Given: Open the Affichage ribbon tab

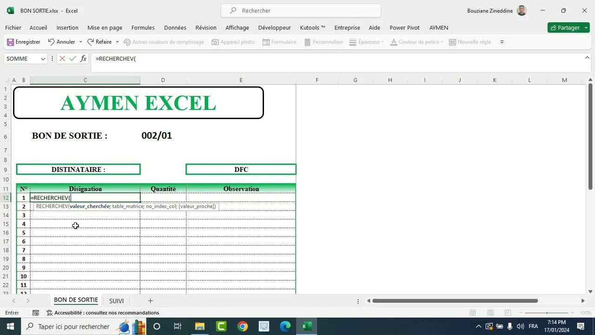Looking at the screenshot, I should tap(237, 28).
